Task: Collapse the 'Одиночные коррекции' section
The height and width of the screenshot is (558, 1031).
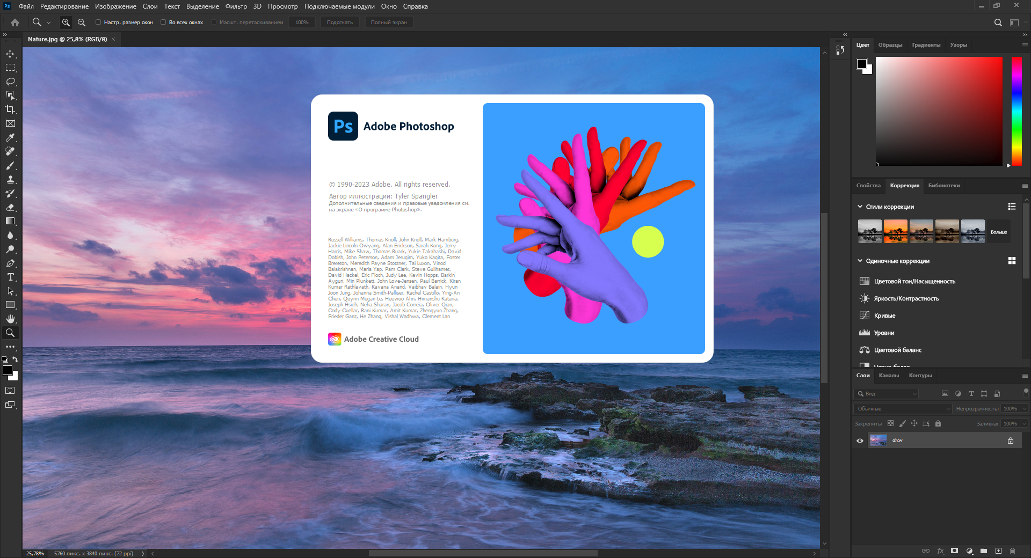Action: pos(860,261)
